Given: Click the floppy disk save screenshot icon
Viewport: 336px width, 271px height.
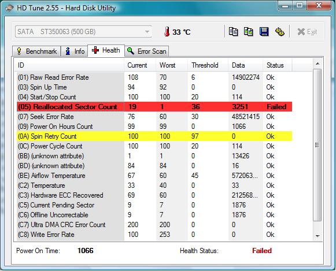Looking at the screenshot, I should 264,32.
